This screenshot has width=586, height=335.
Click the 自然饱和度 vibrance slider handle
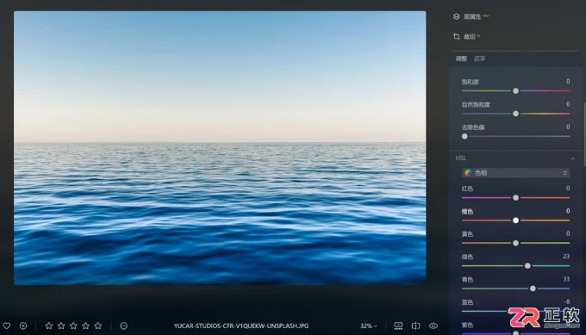pos(515,114)
